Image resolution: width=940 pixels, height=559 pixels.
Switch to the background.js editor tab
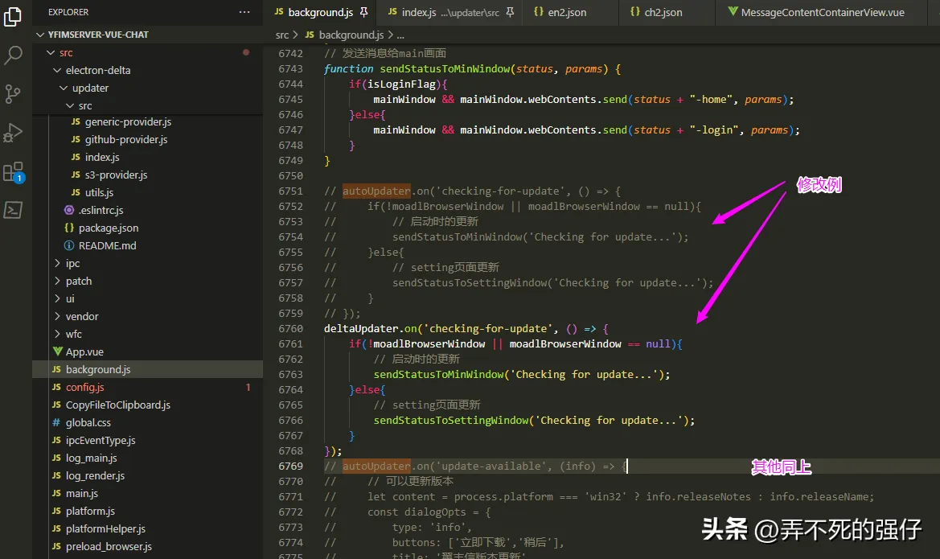[320, 12]
